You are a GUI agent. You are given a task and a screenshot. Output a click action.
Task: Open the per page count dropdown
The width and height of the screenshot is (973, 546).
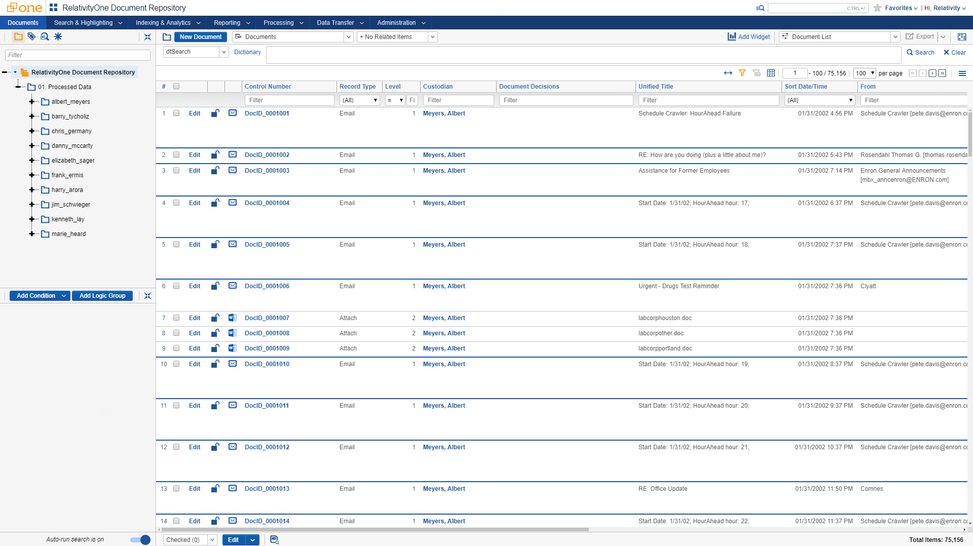point(865,73)
